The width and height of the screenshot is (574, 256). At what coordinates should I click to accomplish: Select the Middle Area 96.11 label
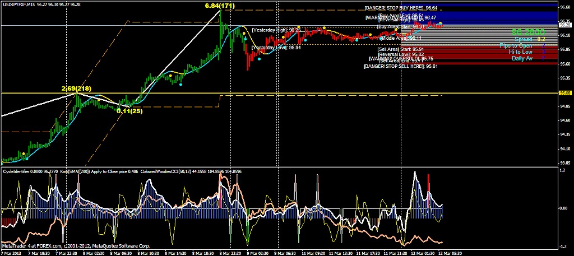(400, 38)
